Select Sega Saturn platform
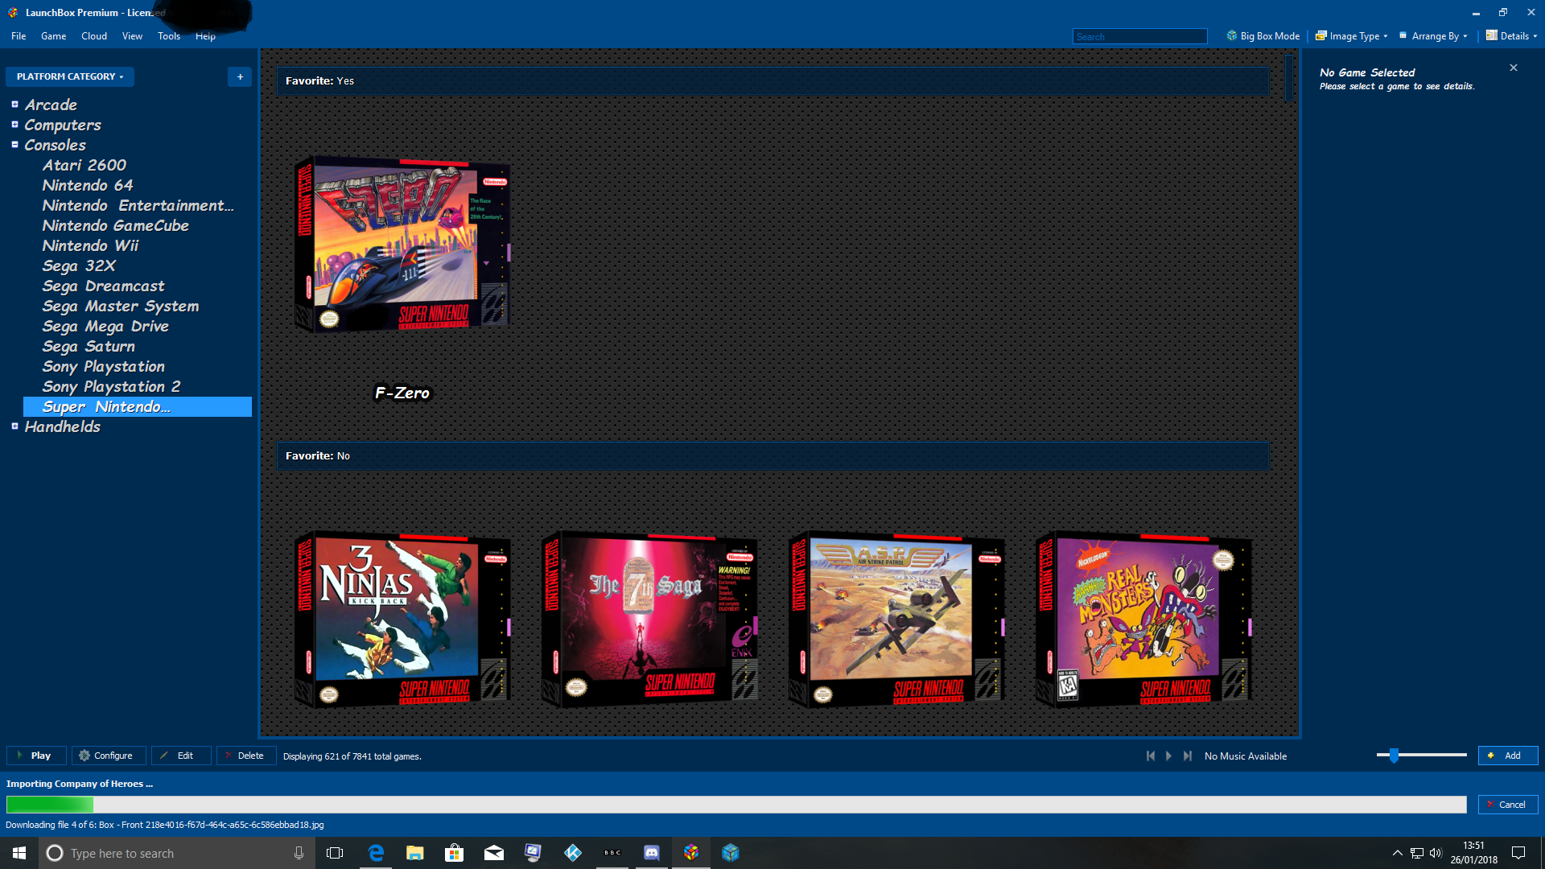Screen dimensions: 1545x869 (x=89, y=346)
